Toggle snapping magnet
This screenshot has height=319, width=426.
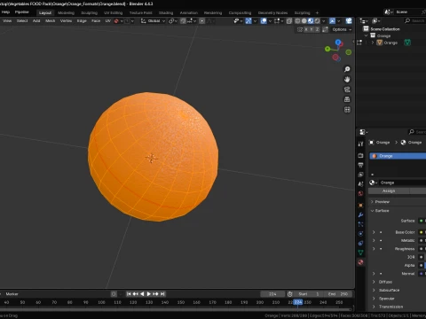[x=183, y=21]
